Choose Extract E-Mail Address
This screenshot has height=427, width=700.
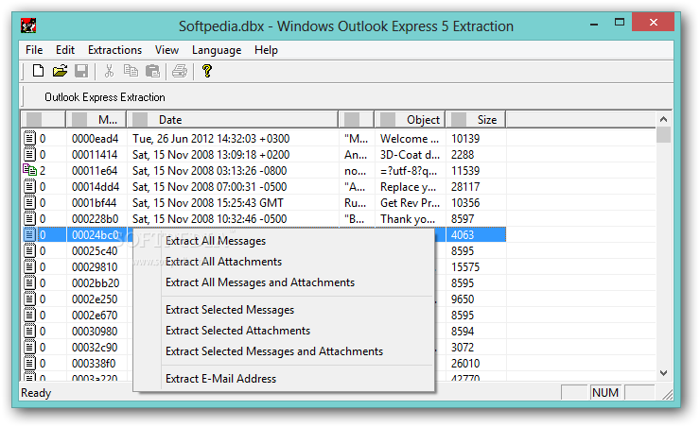pos(284,379)
